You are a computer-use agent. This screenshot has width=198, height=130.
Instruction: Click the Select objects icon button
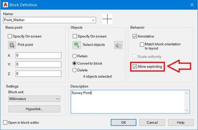(76, 45)
